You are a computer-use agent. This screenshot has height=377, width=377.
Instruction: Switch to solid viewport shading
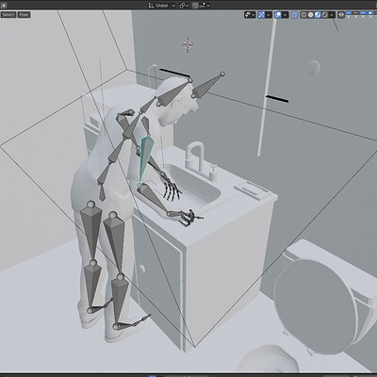(x=311, y=15)
